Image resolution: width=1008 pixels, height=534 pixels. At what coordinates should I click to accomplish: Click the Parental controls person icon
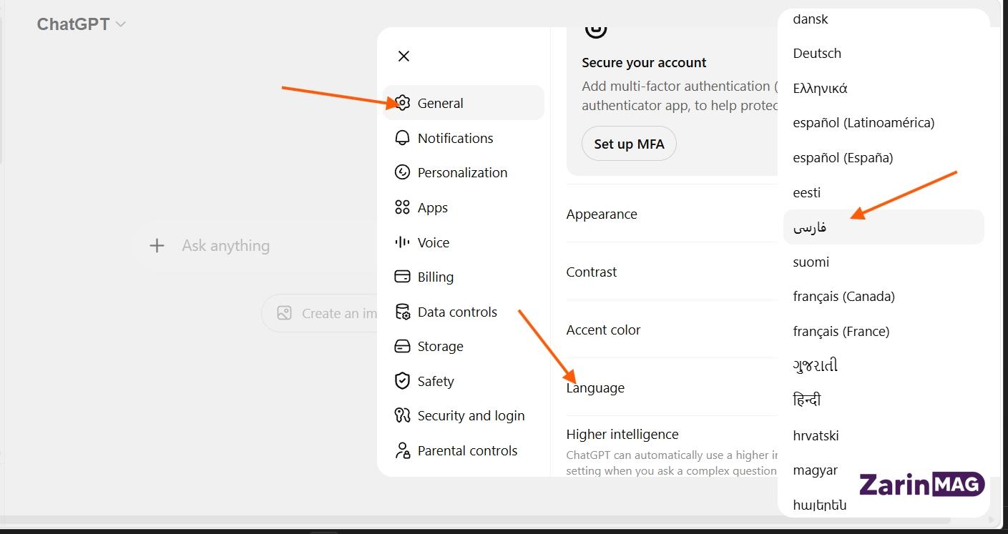[x=403, y=450]
